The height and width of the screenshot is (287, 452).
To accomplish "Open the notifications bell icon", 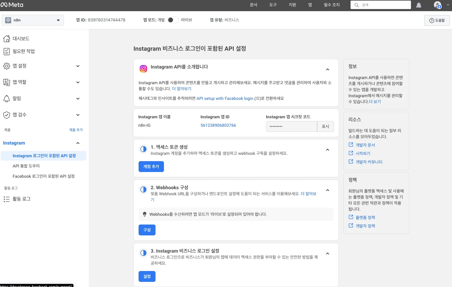I will coord(418,5).
